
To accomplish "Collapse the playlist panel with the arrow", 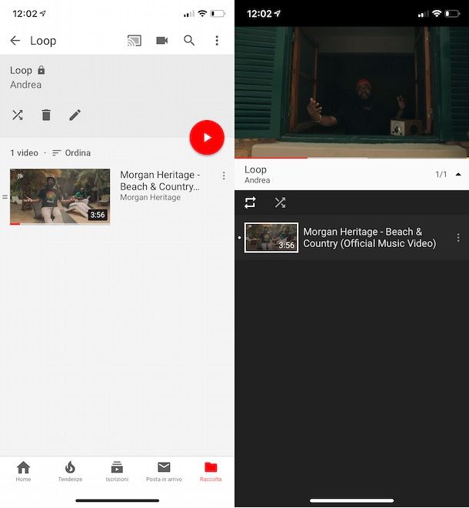I will coord(458,174).
